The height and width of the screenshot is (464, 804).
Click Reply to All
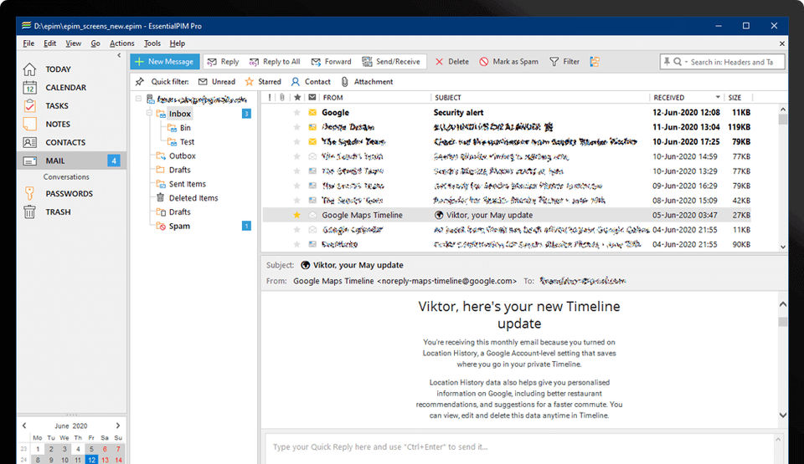275,62
